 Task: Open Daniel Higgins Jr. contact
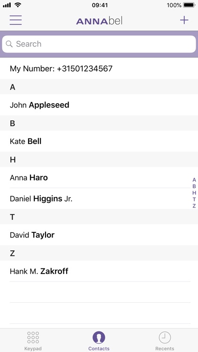point(99,199)
